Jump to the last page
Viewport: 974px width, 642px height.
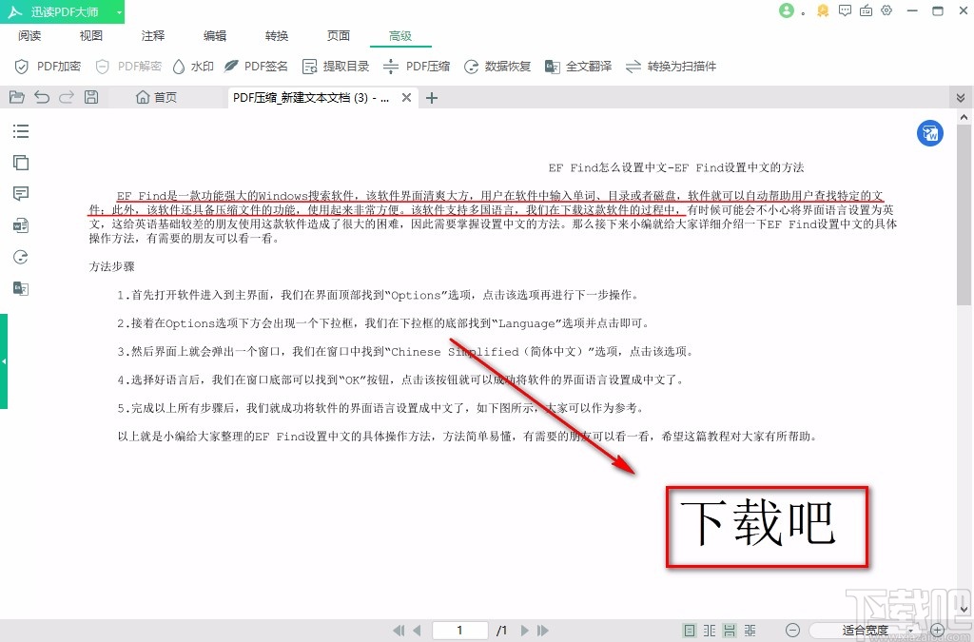(x=543, y=631)
